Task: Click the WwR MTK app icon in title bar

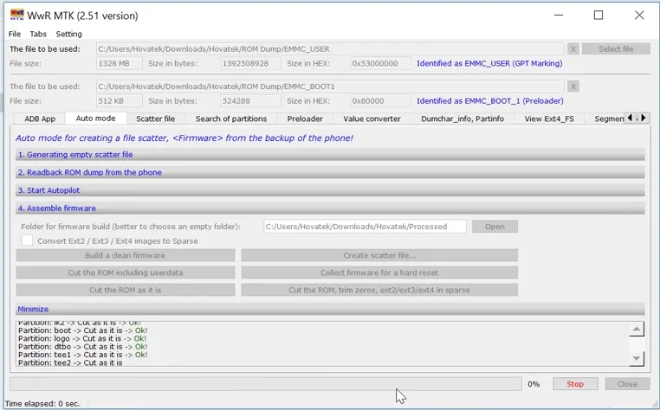Action: point(16,16)
